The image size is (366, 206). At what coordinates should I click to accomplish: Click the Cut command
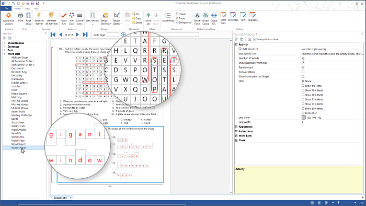pyautogui.click(x=136, y=14)
